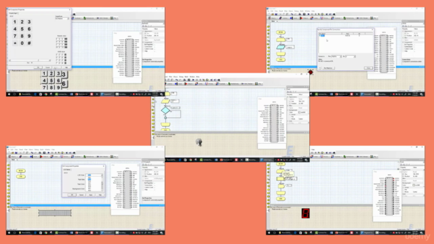Image resolution: width=434 pixels, height=244 pixels.
Task: Click key 5 in keypad properties dialog
Action: (x=22, y=29)
